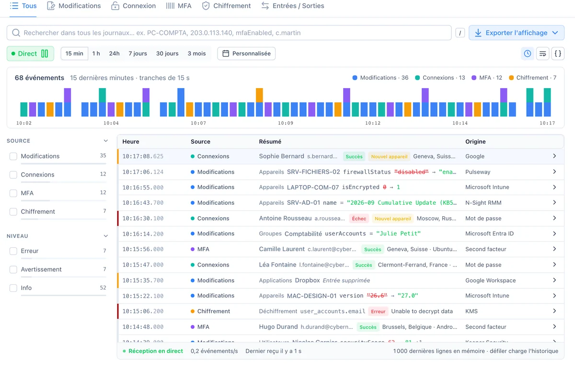This screenshot has width=575, height=366.
Task: Expand the SRV-AD-01 row chevron
Action: (x=554, y=203)
